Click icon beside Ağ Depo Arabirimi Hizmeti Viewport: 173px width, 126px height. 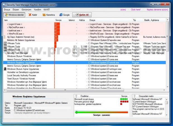[5, 37]
